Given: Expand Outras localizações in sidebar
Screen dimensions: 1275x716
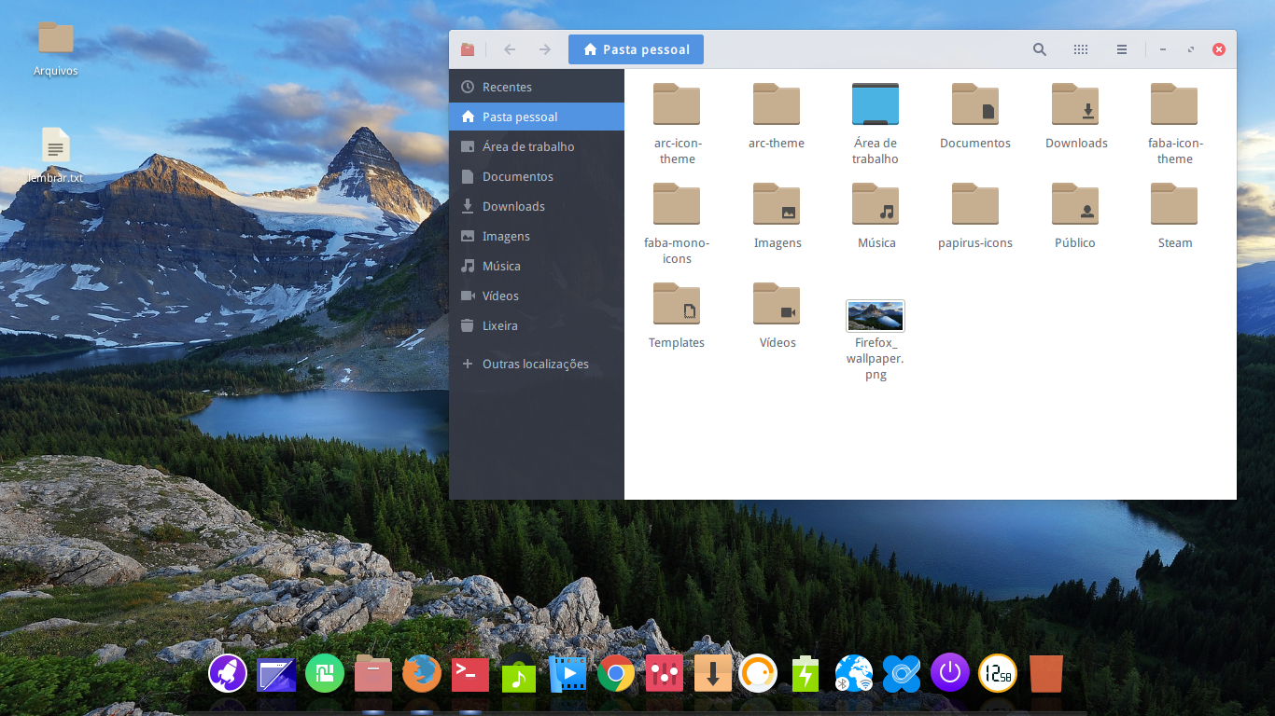Looking at the screenshot, I should point(537,364).
